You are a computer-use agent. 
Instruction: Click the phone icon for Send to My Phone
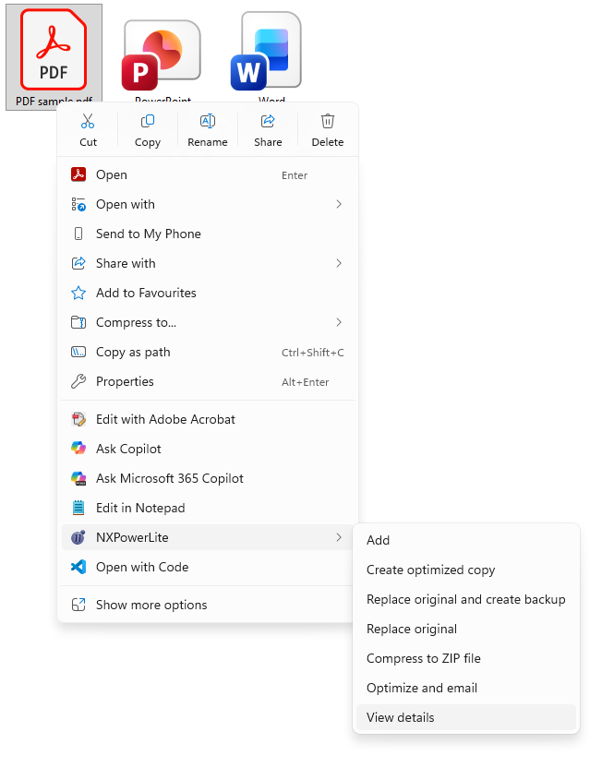[x=78, y=234]
